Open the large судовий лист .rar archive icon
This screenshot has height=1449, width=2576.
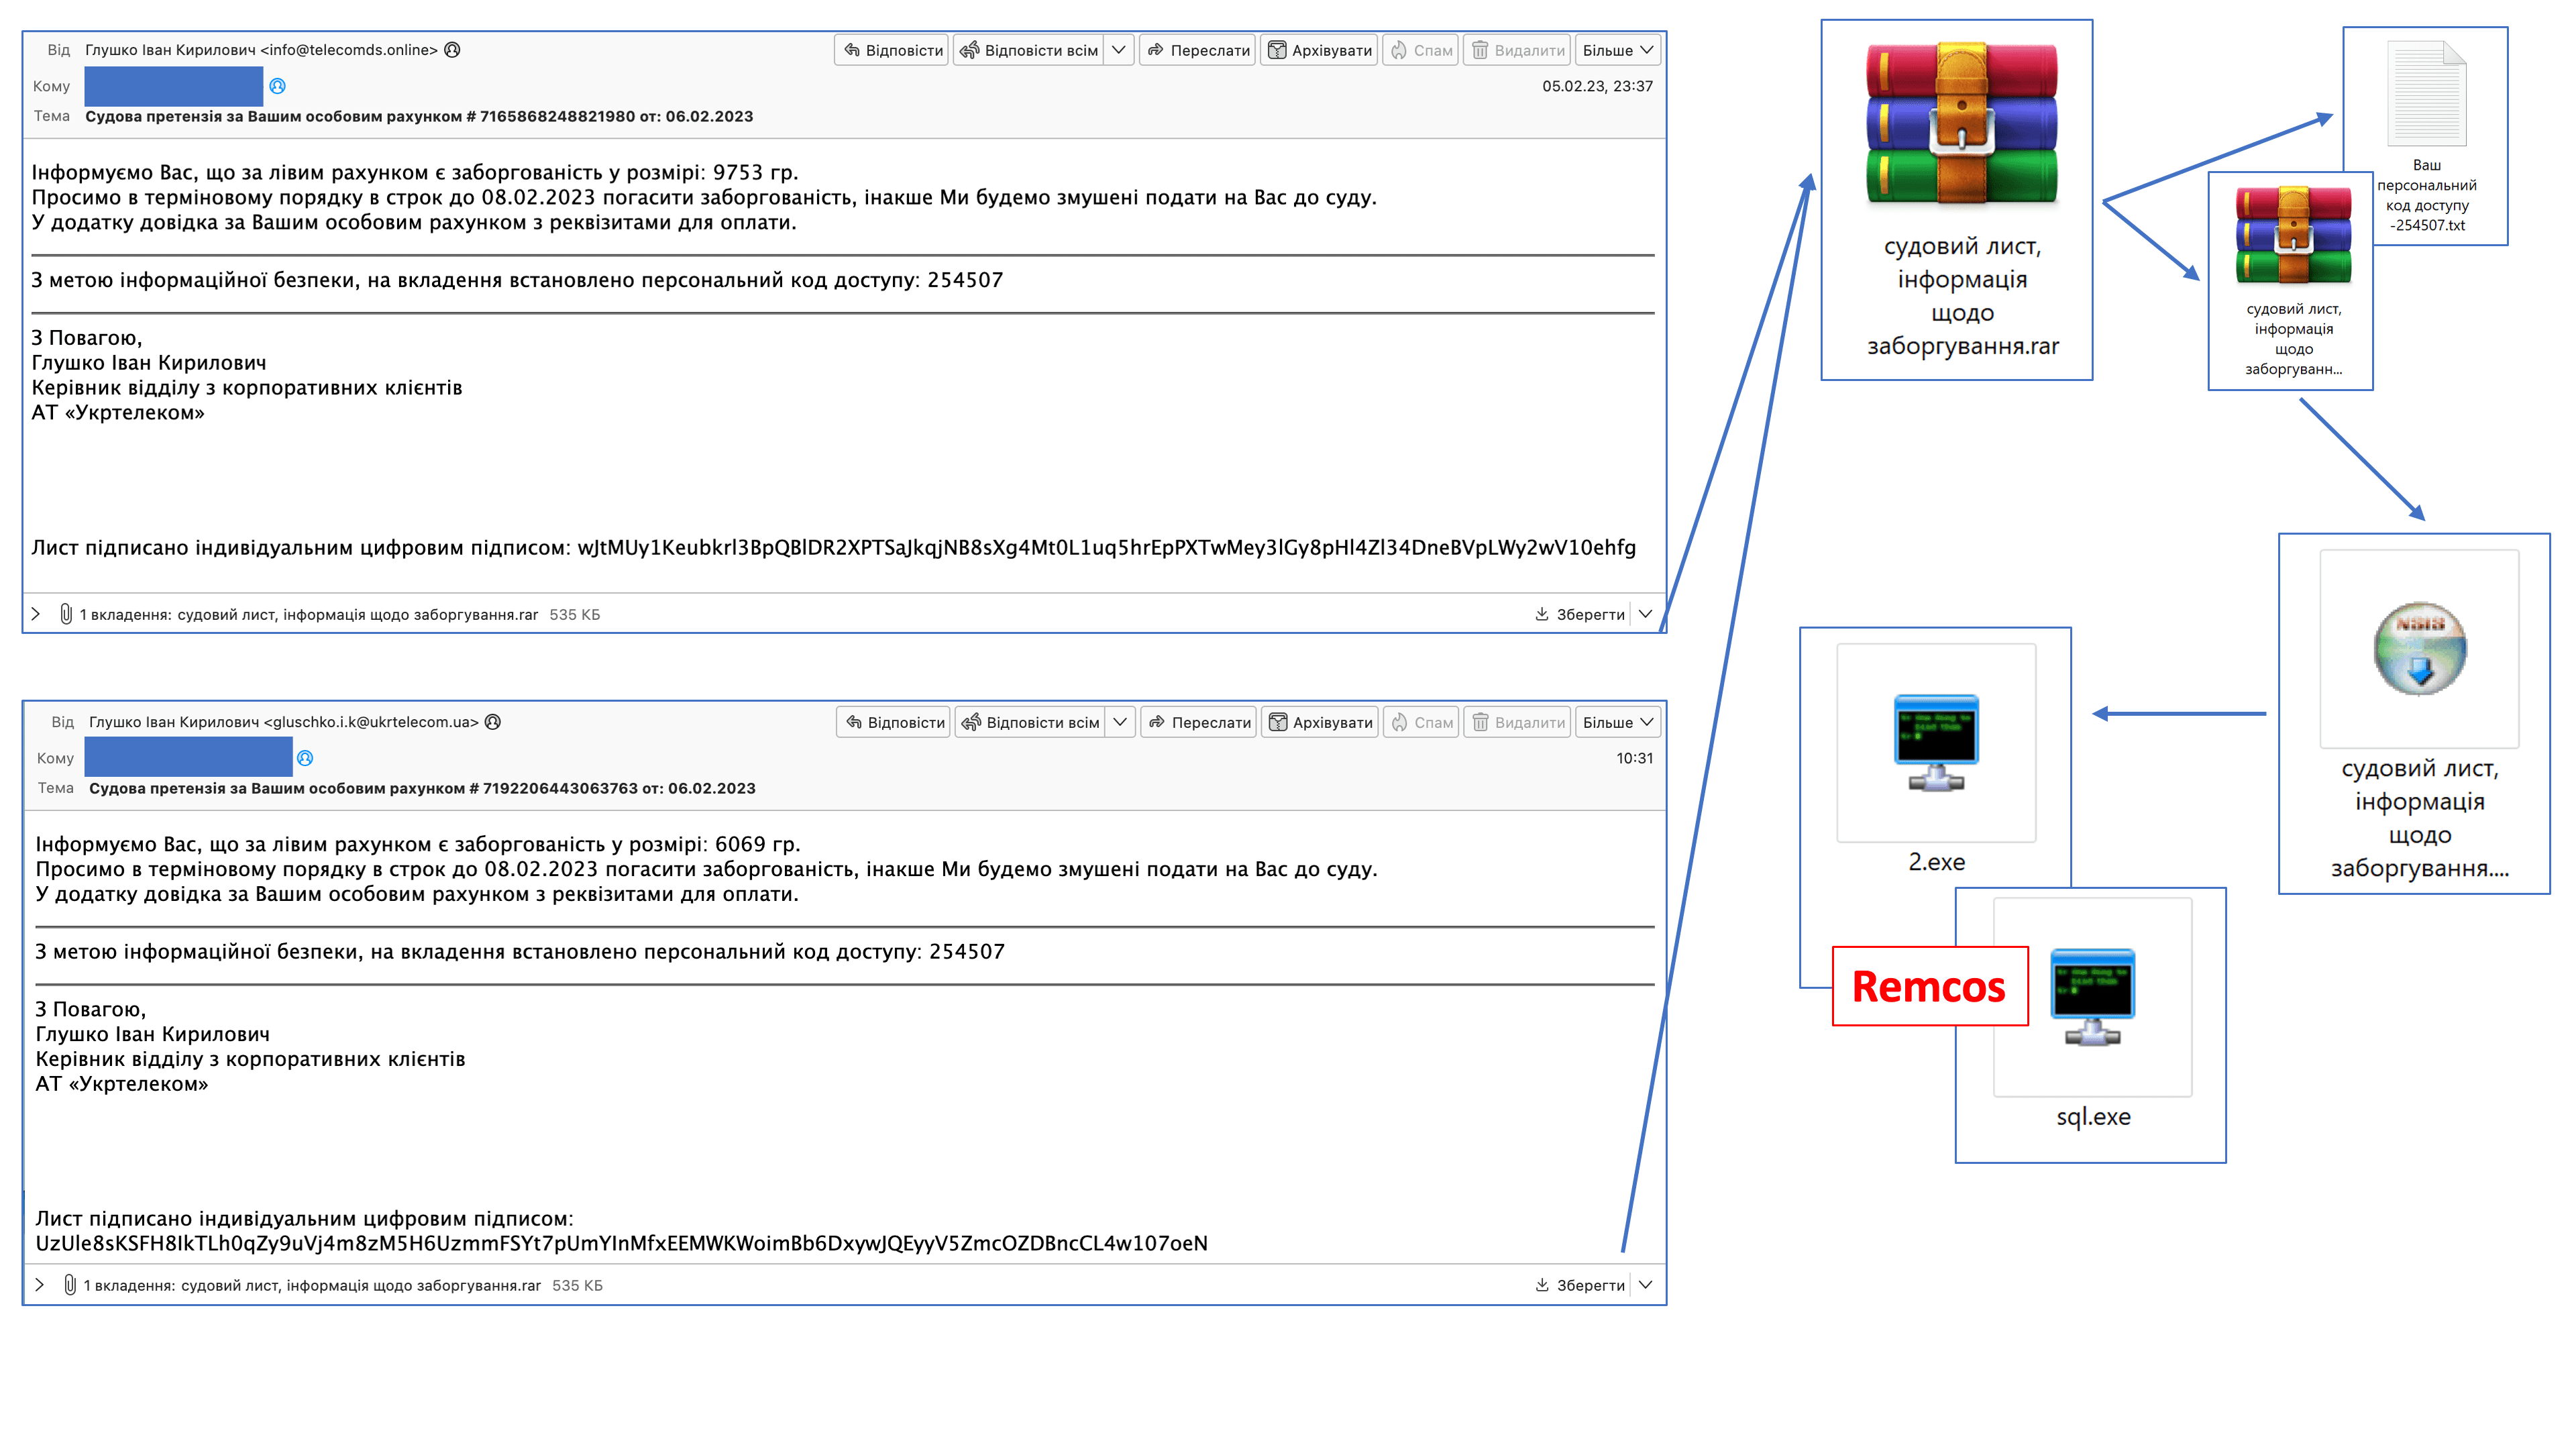click(x=1961, y=124)
